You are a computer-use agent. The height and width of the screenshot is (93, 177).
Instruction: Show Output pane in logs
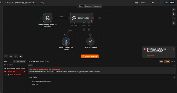[x=167, y=62]
